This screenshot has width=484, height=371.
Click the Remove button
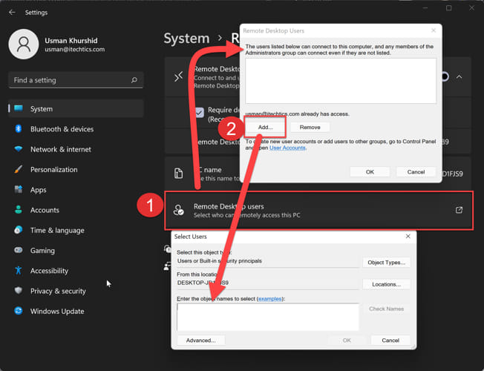pyautogui.click(x=310, y=128)
